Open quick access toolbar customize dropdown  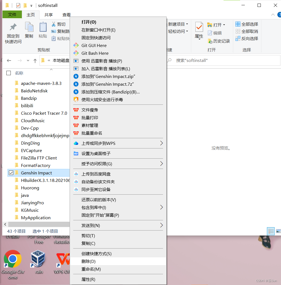coord(31,6)
